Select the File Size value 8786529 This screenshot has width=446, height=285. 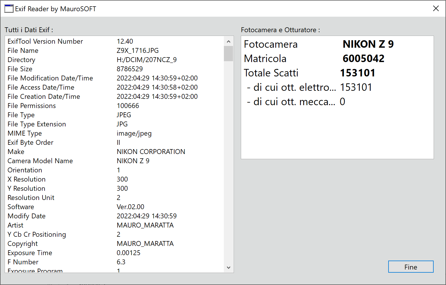[130, 69]
